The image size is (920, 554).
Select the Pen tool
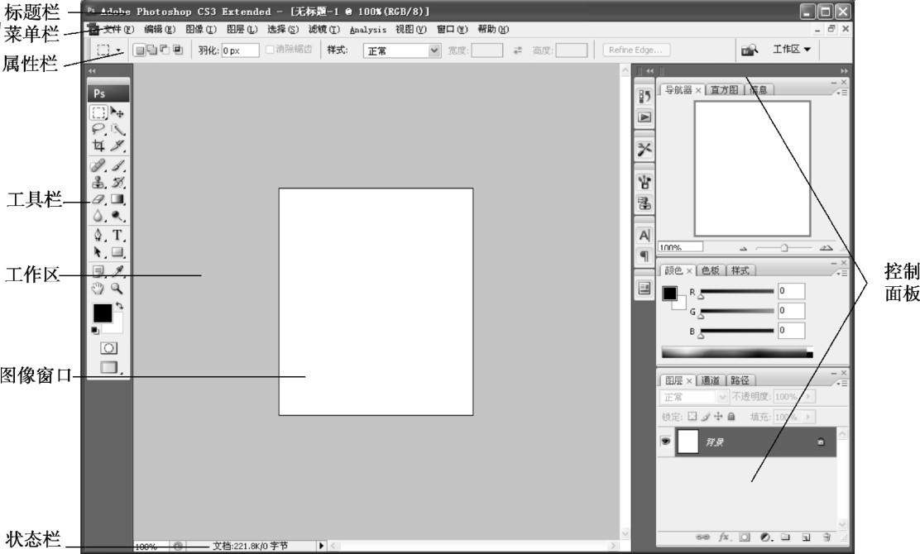[98, 236]
